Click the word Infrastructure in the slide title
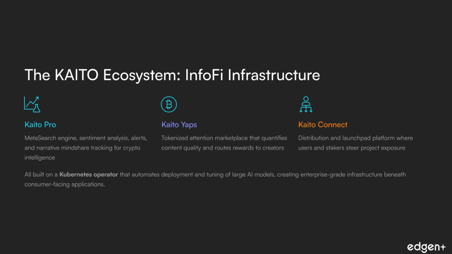Image resolution: width=452 pixels, height=254 pixels. [x=274, y=75]
